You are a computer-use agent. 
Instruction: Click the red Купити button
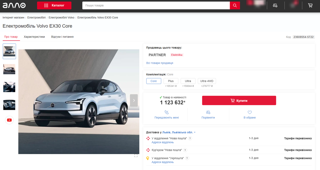[239, 101]
